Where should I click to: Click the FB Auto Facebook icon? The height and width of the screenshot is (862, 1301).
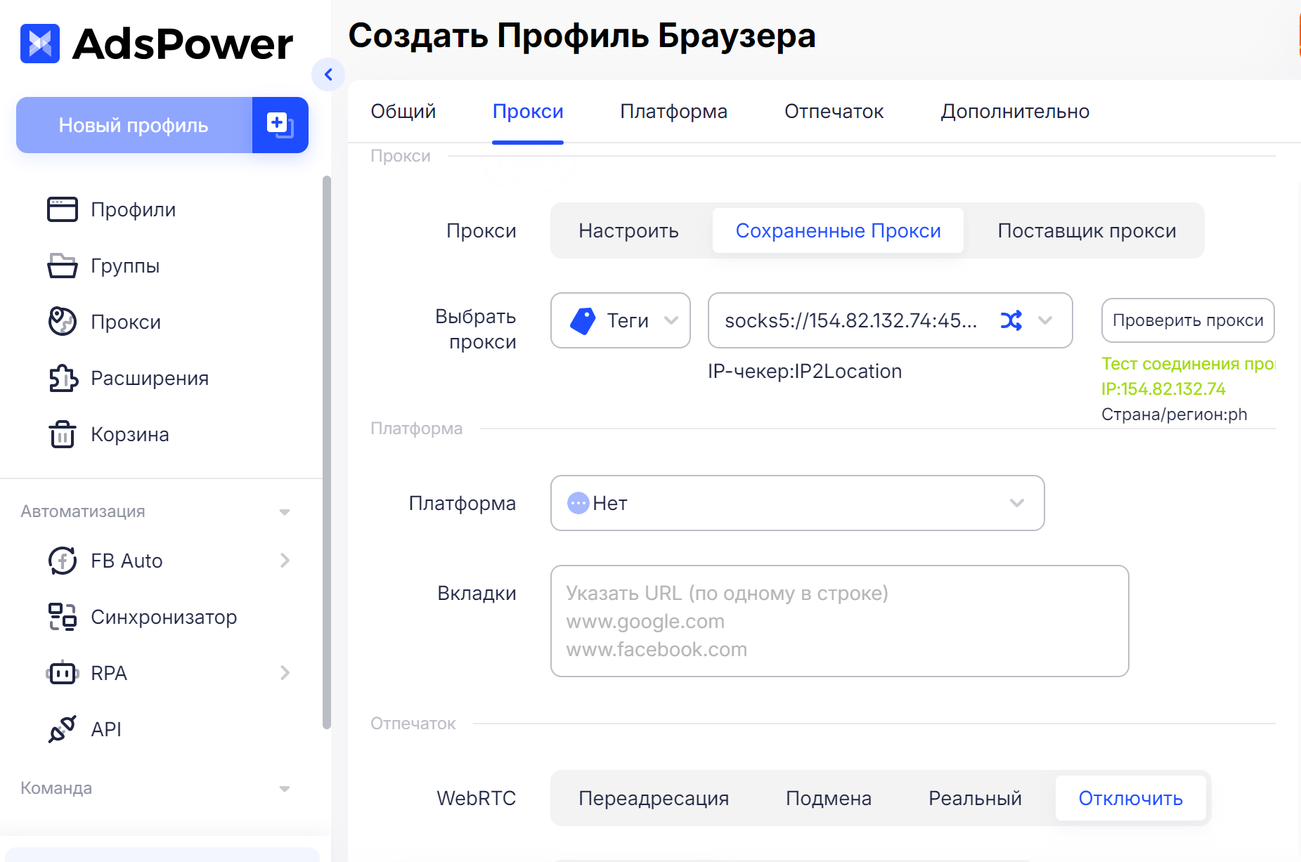tap(63, 561)
